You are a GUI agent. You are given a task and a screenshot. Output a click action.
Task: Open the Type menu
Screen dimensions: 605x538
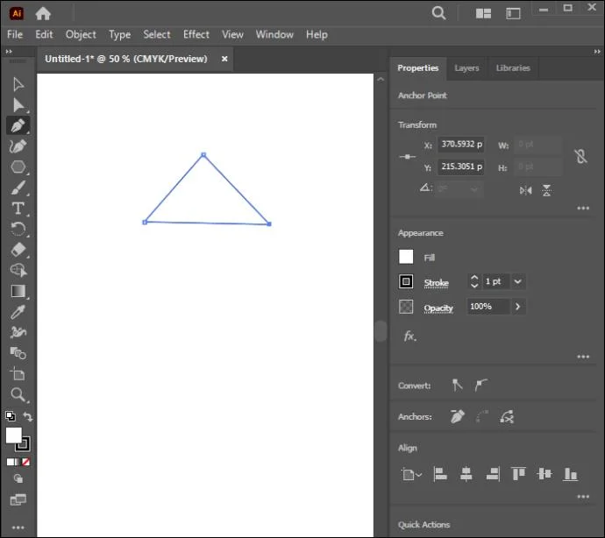pyautogui.click(x=119, y=35)
